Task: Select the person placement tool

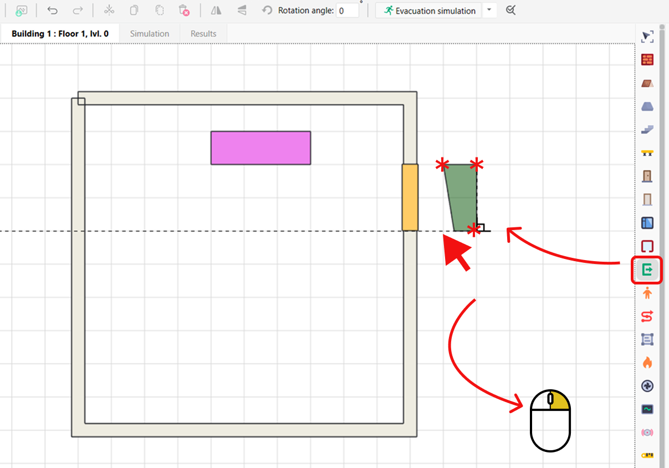Action: pyautogui.click(x=647, y=293)
